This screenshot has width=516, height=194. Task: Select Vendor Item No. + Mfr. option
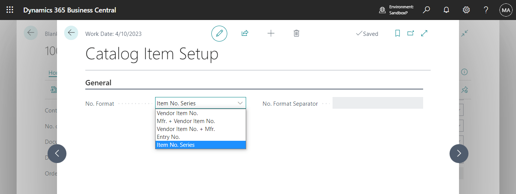tap(200, 129)
